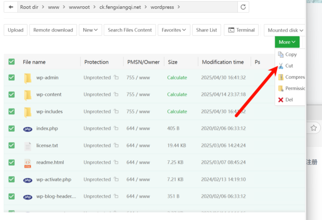Click the red X icon beside Del
322x220 pixels.
pos(281,100)
